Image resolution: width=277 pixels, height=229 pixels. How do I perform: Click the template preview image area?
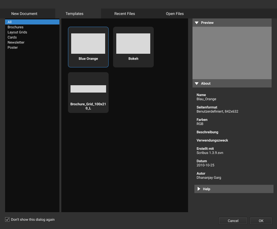tap(232, 53)
